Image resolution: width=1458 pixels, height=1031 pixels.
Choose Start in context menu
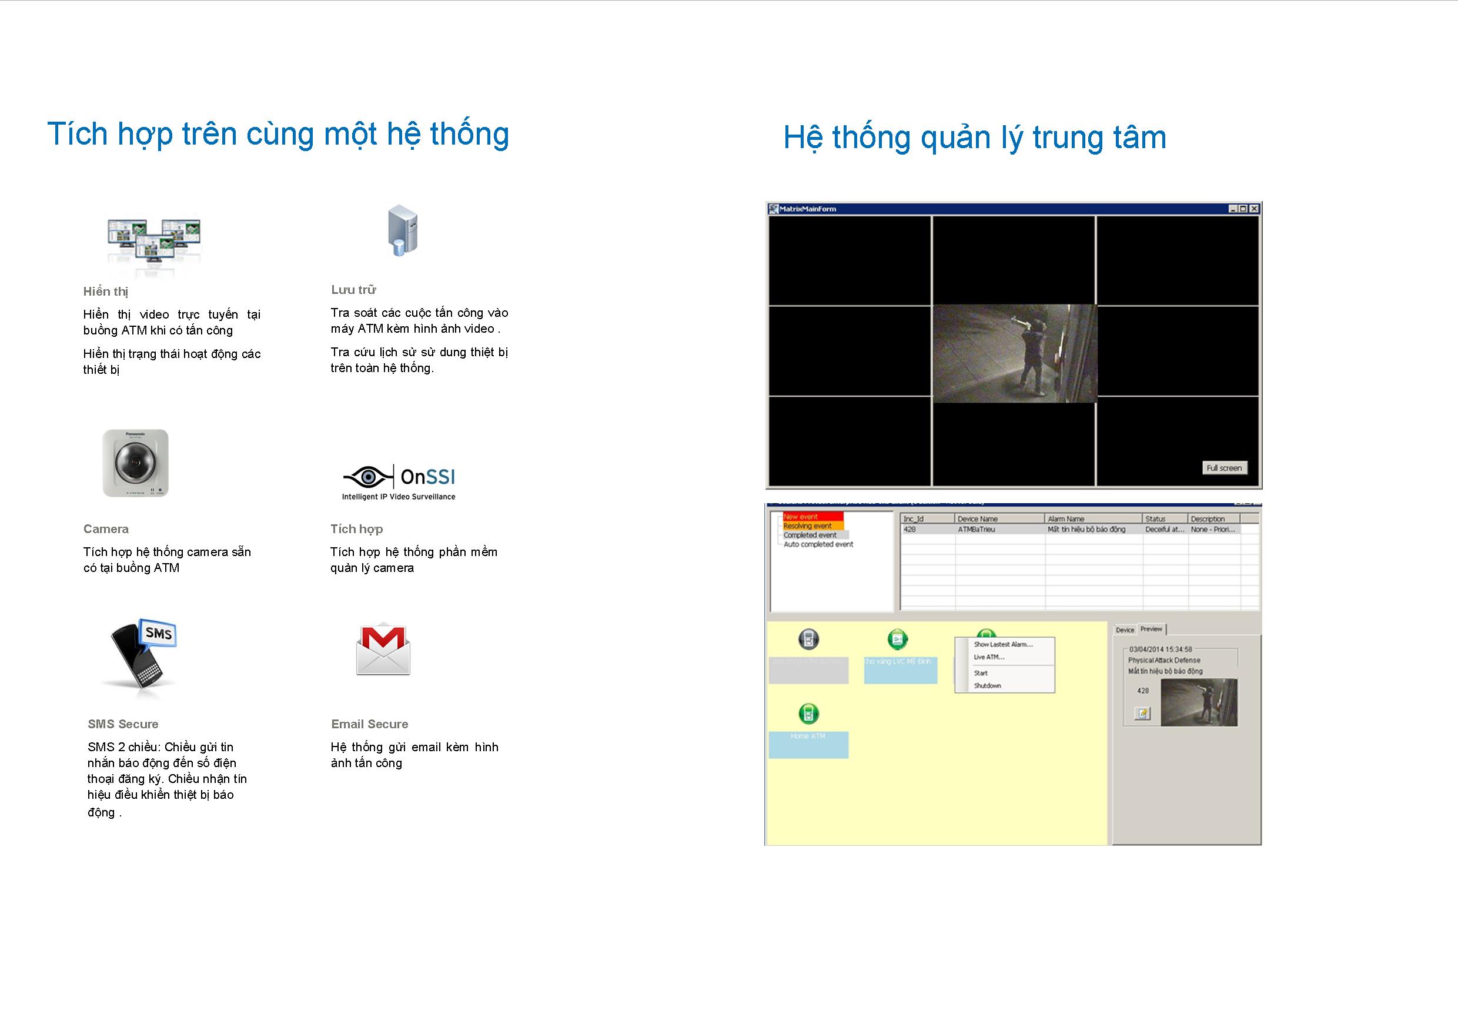tap(1004, 673)
